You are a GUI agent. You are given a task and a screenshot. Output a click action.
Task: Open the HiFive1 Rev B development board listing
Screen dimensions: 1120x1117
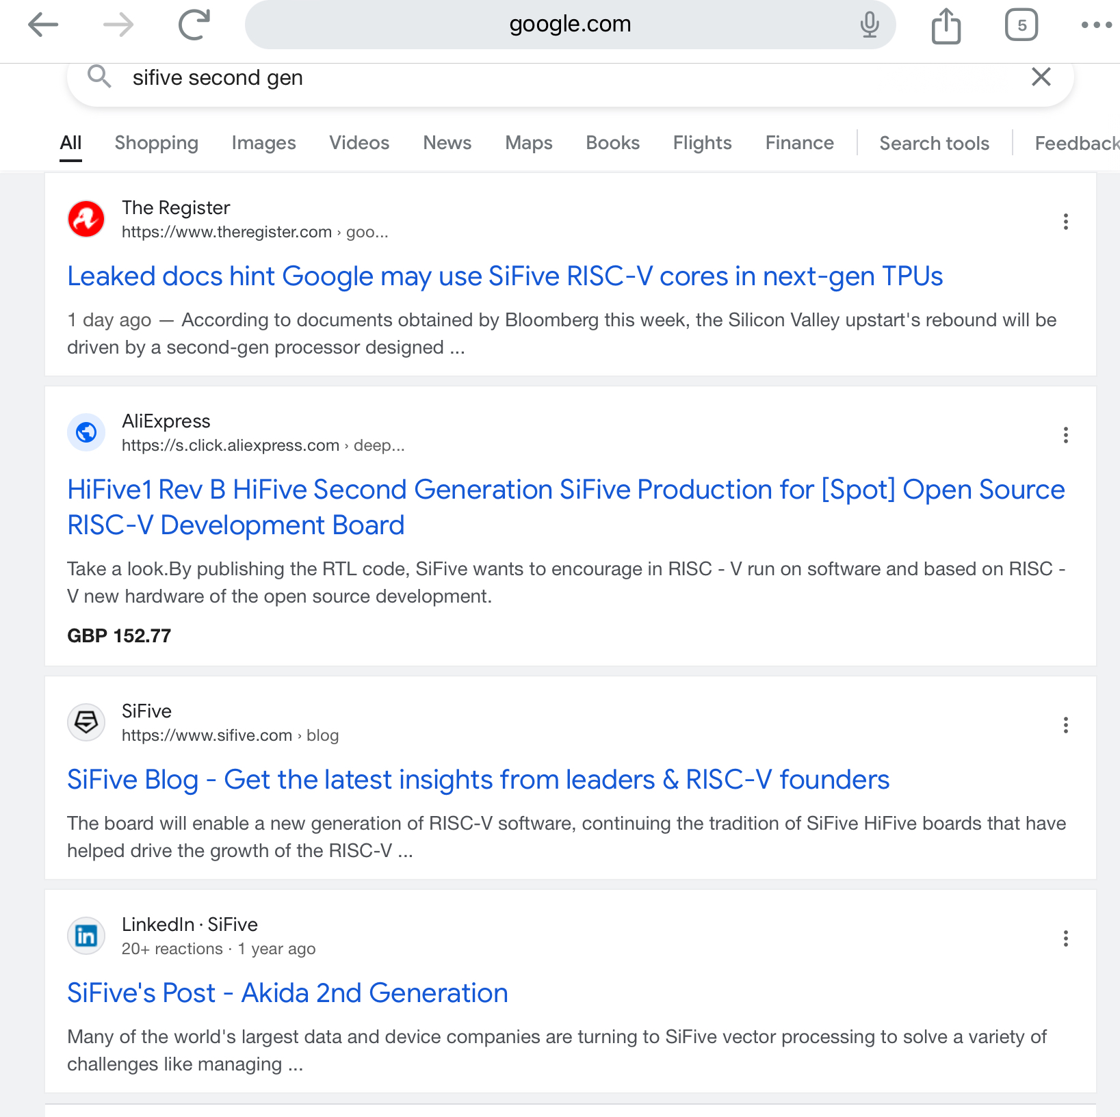[x=566, y=508]
